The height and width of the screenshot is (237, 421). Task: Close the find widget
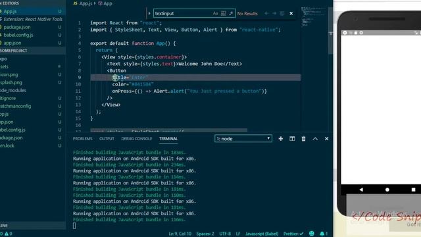291,13
